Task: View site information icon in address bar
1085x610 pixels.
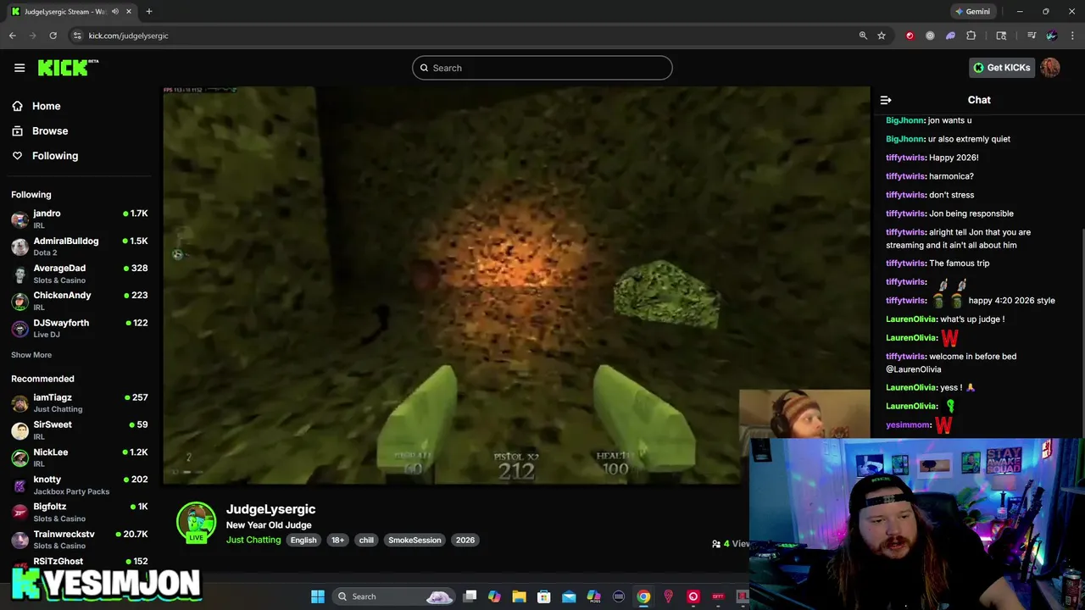Action: click(77, 36)
